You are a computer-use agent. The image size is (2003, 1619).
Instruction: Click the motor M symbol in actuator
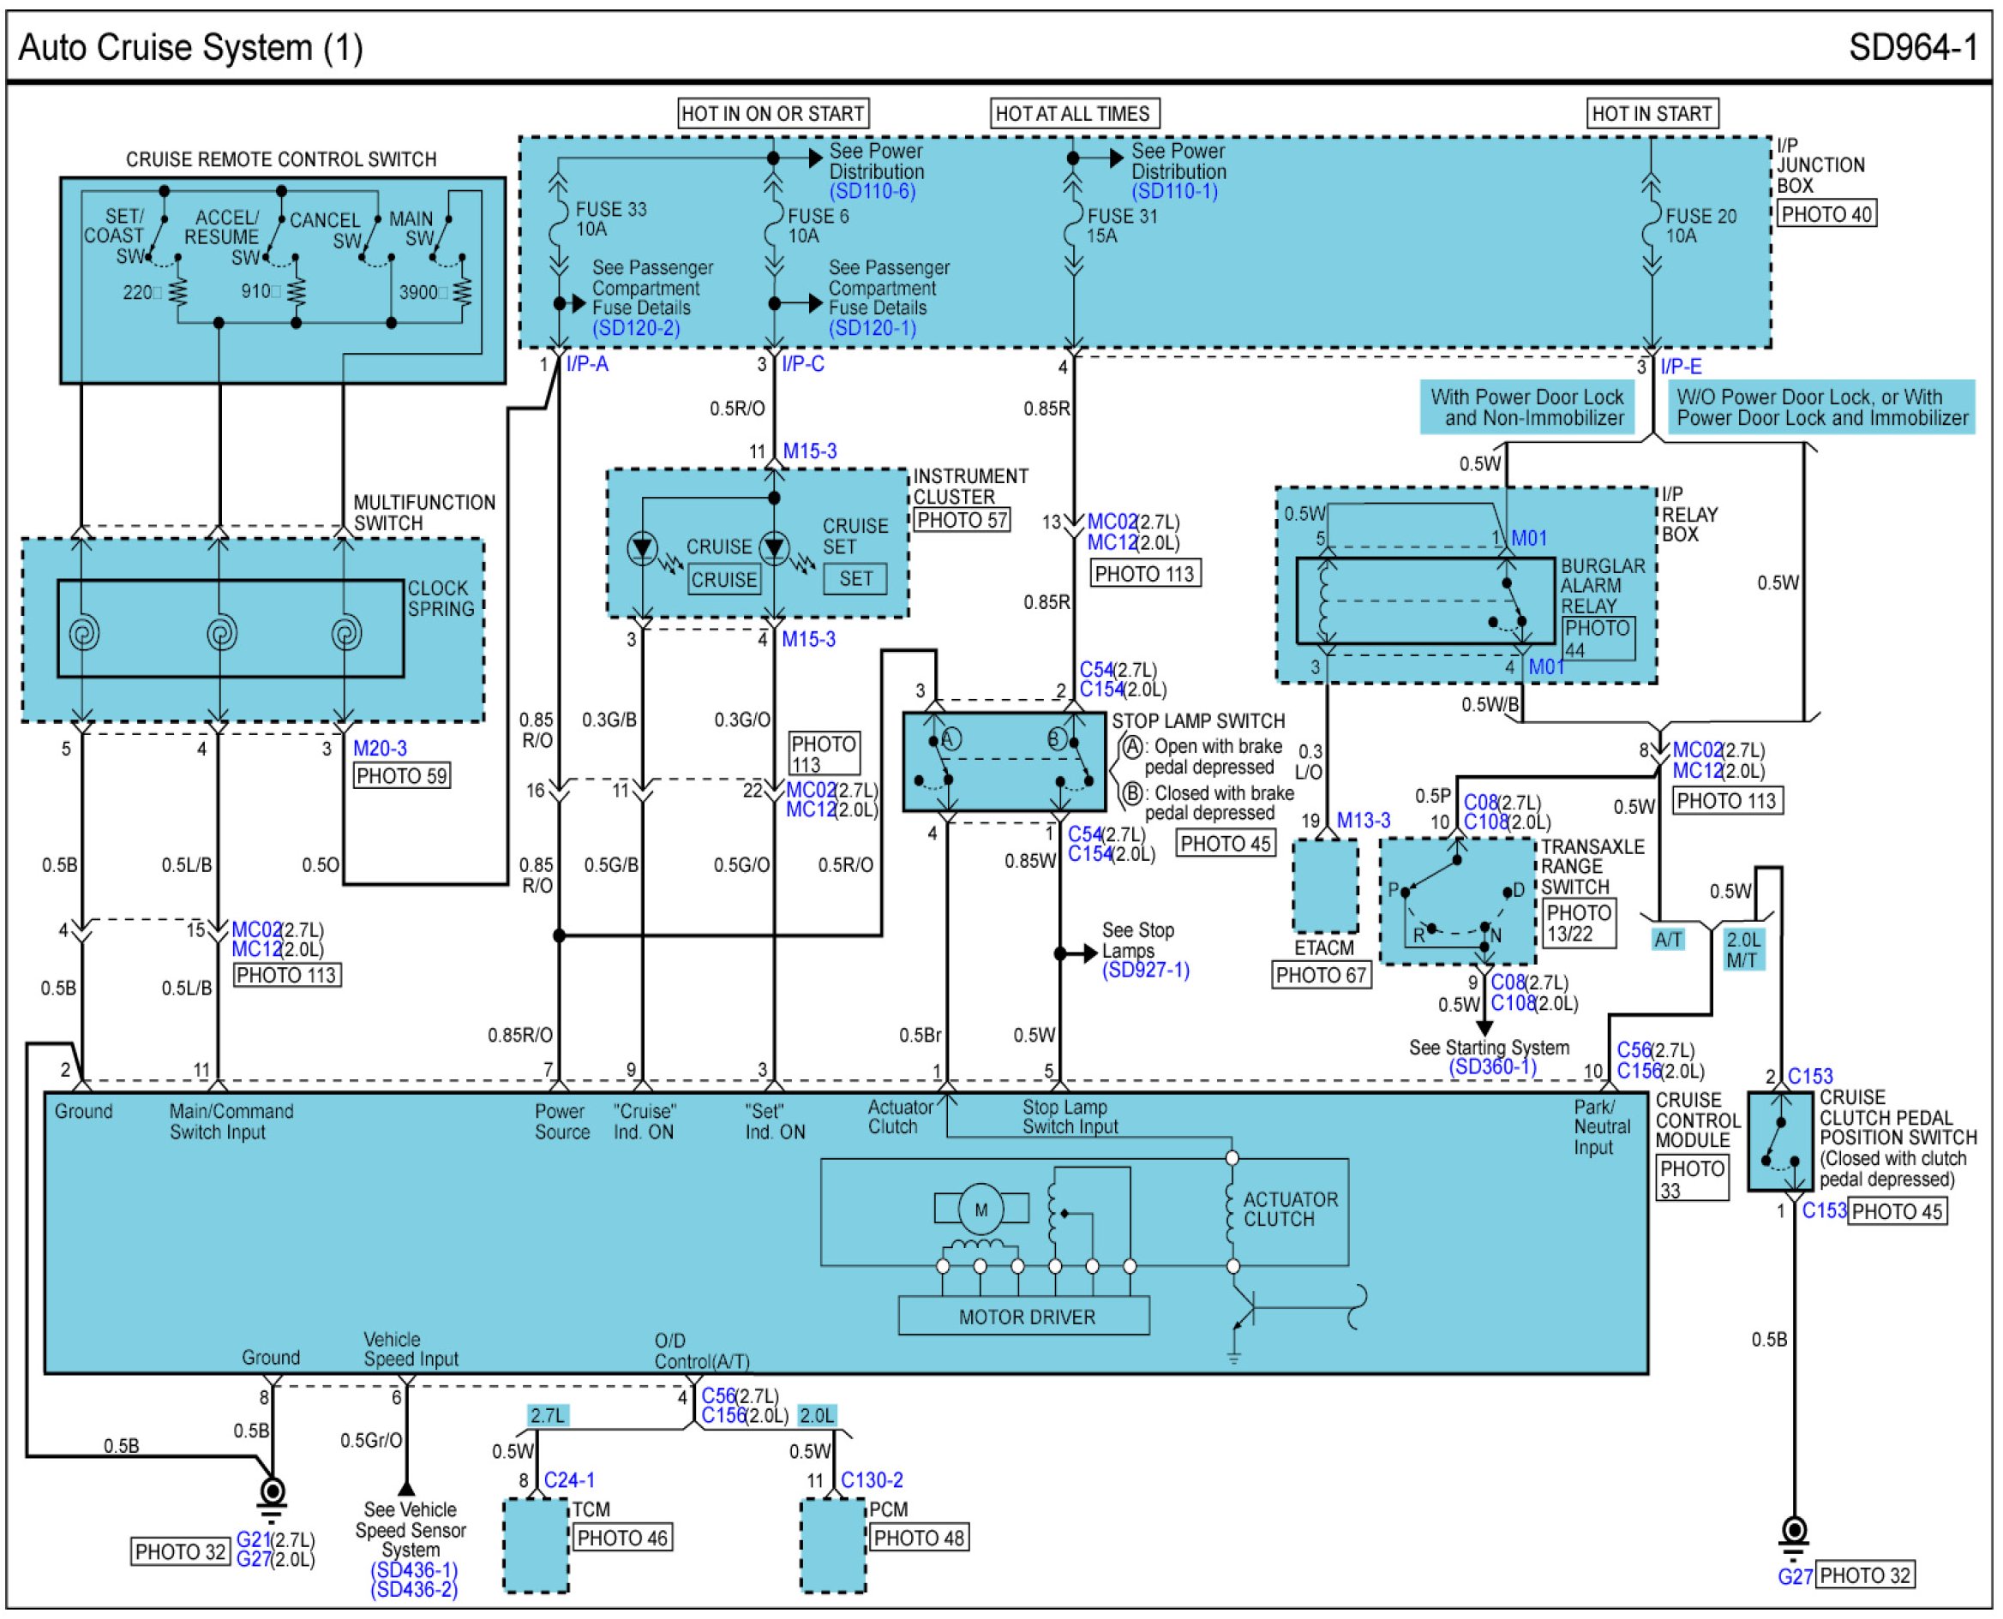981,1210
